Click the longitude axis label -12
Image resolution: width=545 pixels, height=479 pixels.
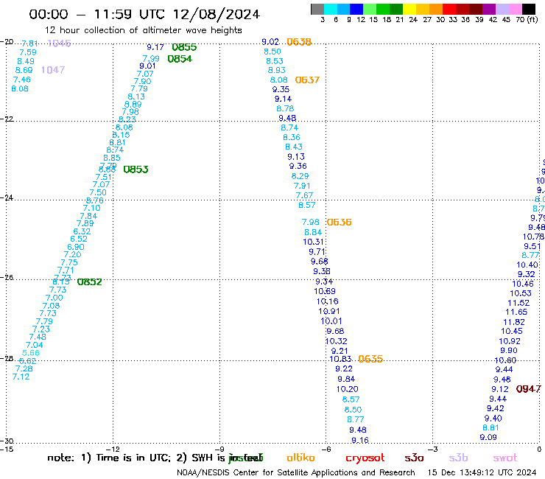pos(113,449)
